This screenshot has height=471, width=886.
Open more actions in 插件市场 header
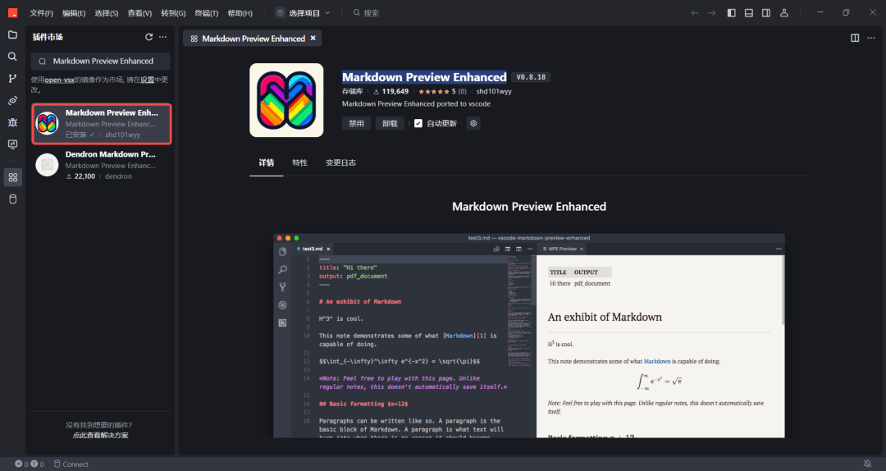162,37
